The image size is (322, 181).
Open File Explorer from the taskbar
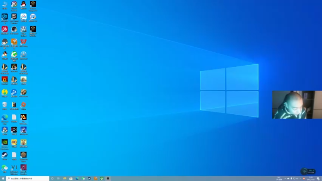coord(65,179)
